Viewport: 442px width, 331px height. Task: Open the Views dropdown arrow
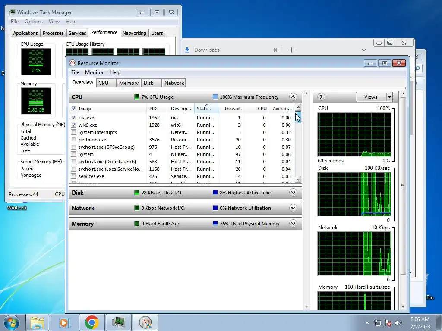click(x=389, y=97)
